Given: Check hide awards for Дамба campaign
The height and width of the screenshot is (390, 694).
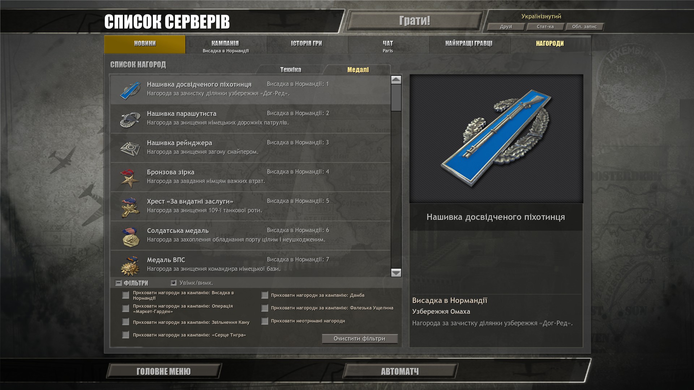Looking at the screenshot, I should tap(265, 295).
